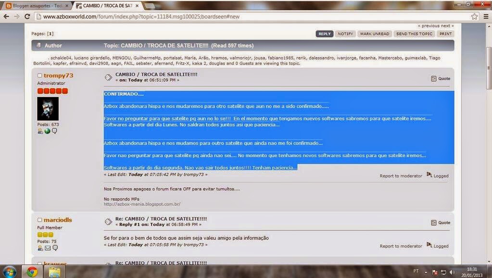The height and width of the screenshot is (278, 492).
Task: Open the file explorer taskbar icon
Action: [x=55, y=272]
